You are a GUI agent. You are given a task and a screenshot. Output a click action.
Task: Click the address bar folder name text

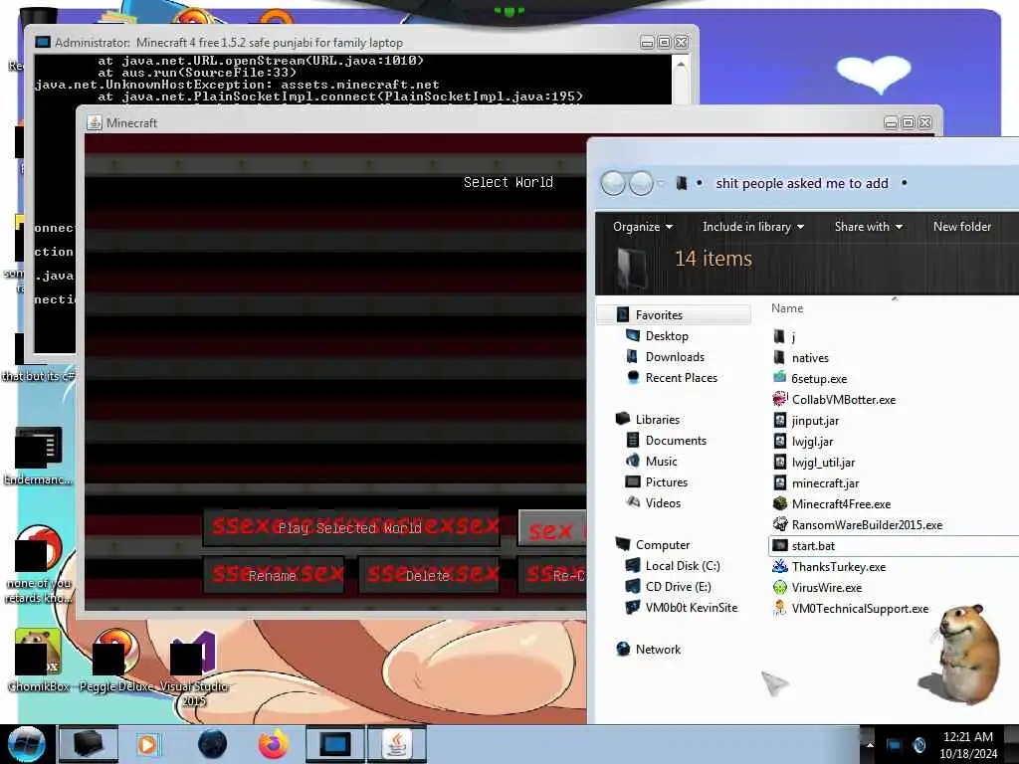coord(801,183)
